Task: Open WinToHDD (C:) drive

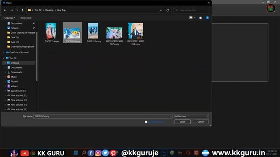Action: tap(18, 91)
